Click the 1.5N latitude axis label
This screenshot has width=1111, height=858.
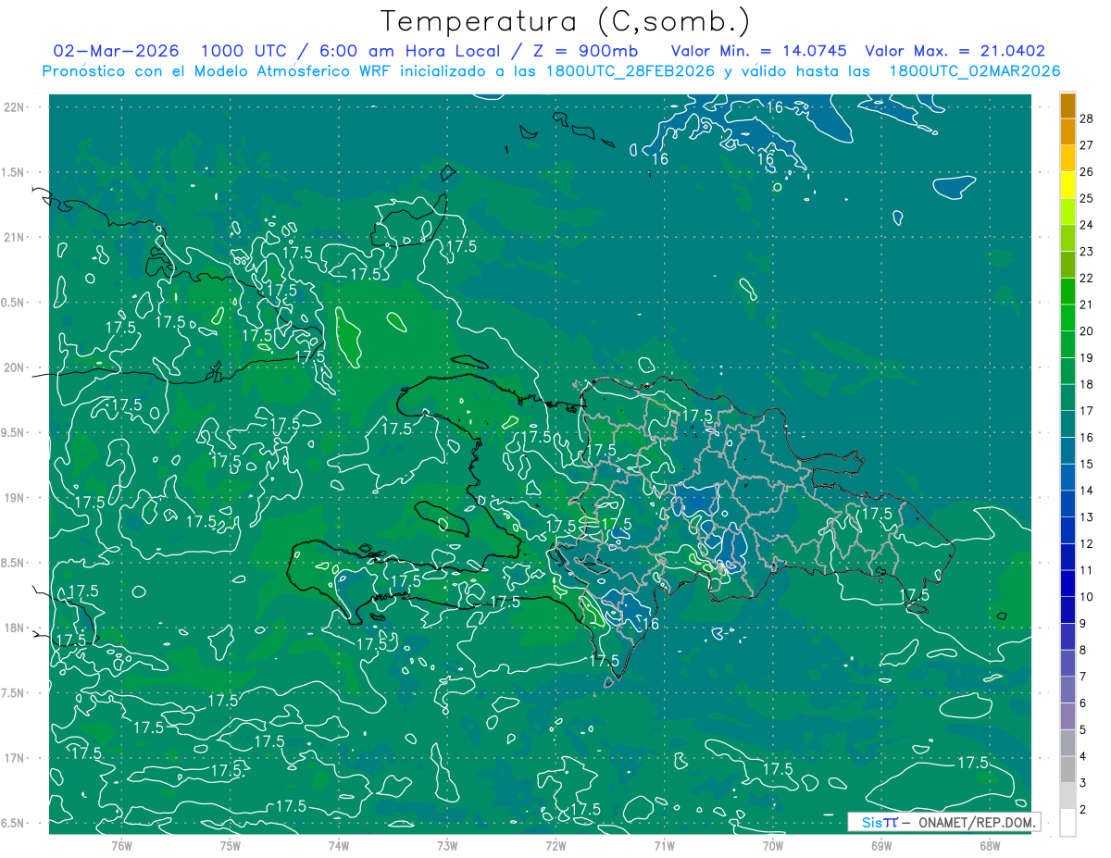[x=14, y=172]
